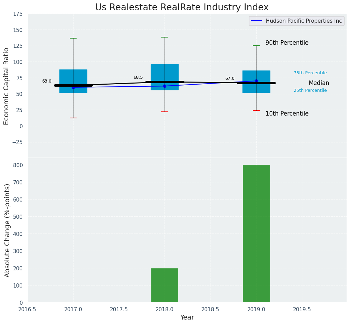The width and height of the screenshot is (350, 324).
Task: Click the 63.0 median value label
Action: click(47, 81)
